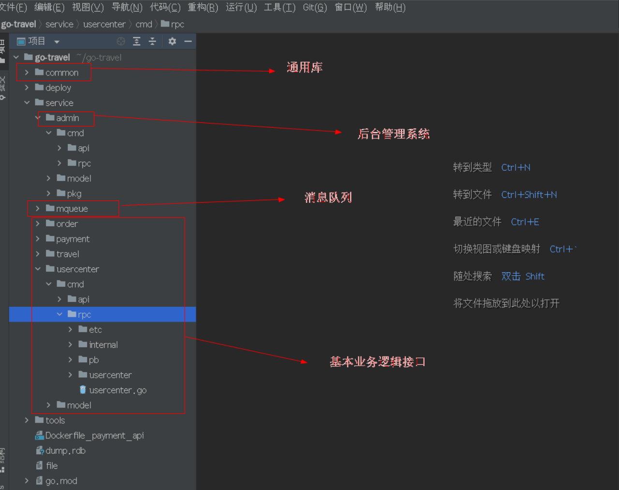Click the Go file icon beside usercenter.go
This screenshot has width=619, height=490.
(82, 390)
